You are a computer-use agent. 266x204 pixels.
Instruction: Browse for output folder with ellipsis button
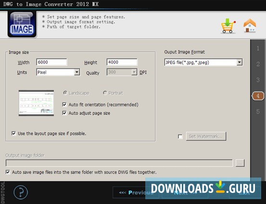pos(240,163)
